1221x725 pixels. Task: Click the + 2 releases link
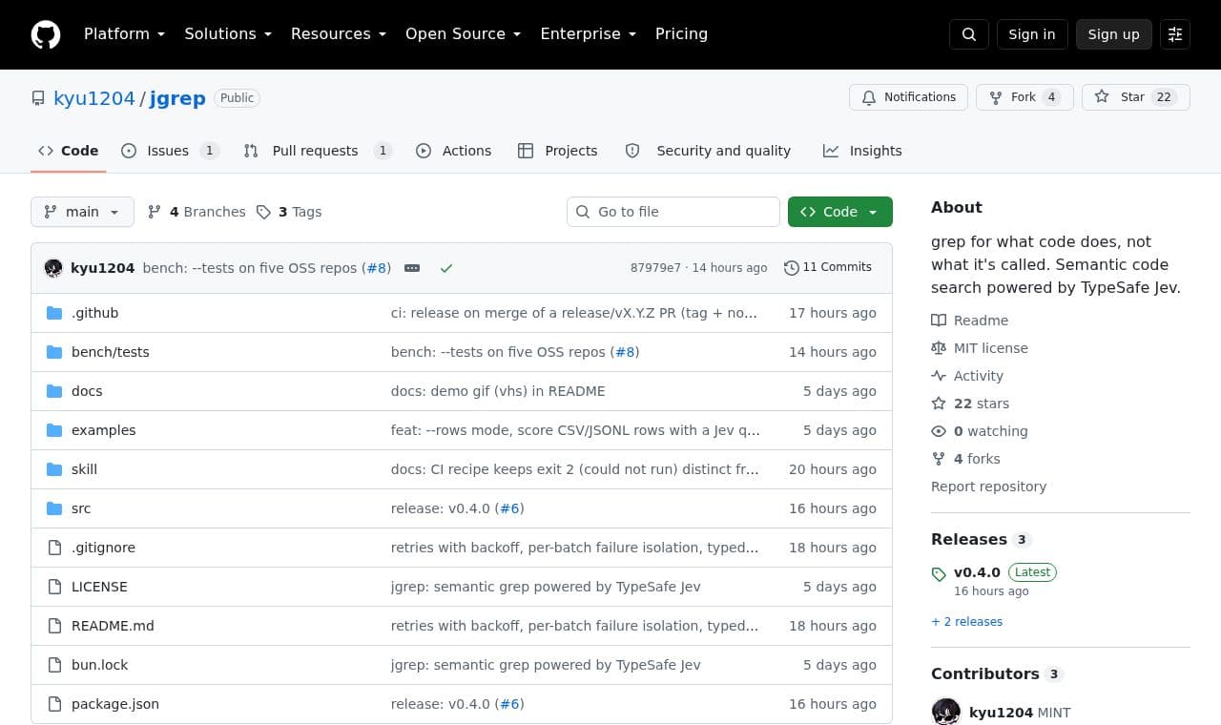966,622
